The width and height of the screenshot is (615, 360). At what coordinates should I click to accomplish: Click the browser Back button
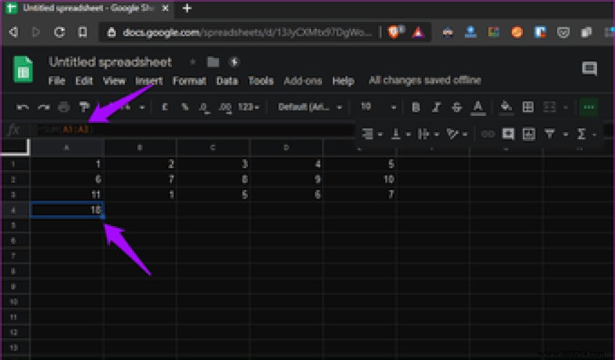14,32
